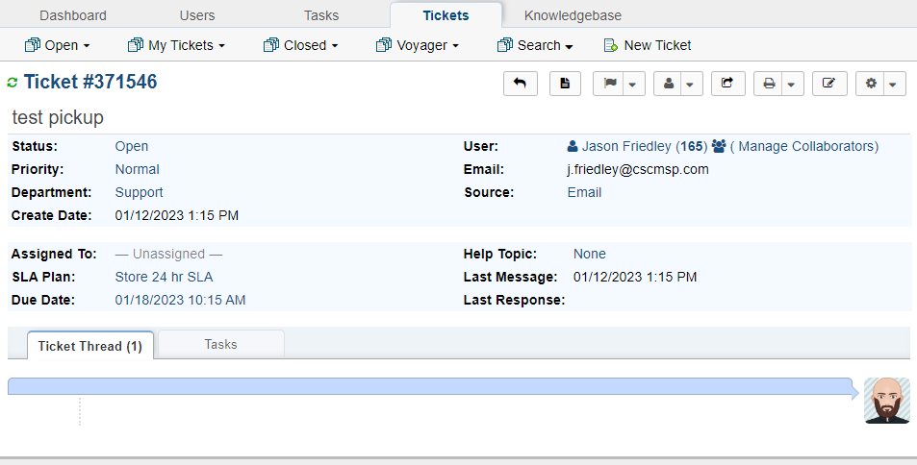
Task: Expand the assign dropdown arrow
Action: 691,85
